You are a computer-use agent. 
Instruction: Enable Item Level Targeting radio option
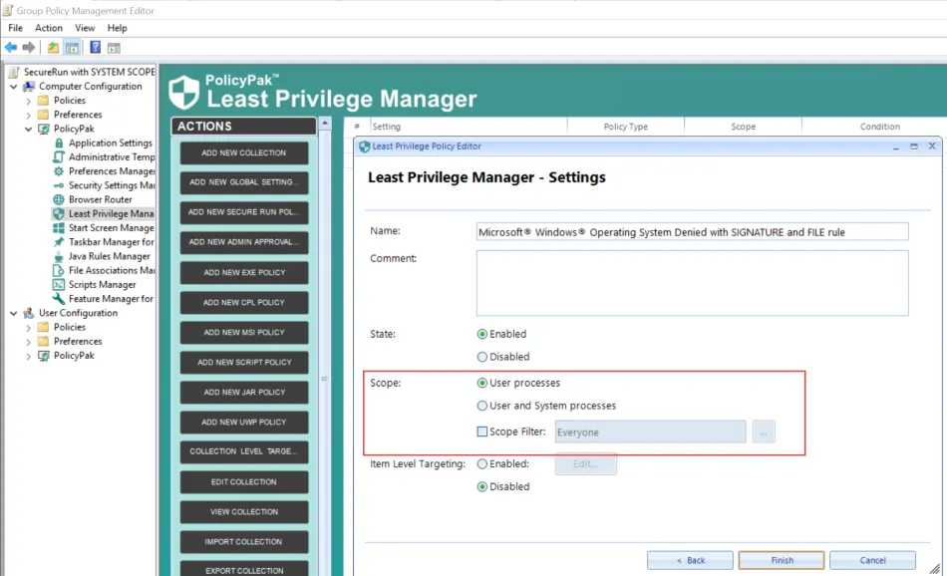pyautogui.click(x=483, y=463)
